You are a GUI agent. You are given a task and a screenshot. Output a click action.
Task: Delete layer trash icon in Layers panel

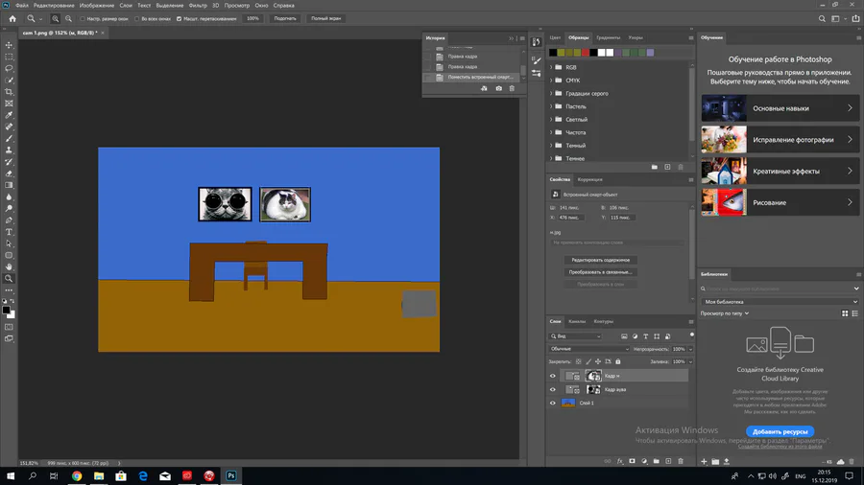[681, 461]
